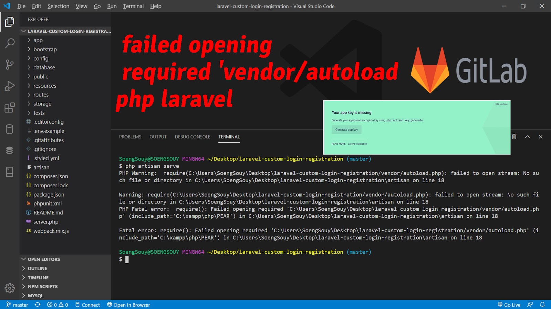Open the .styleci.yml file

point(65,158)
